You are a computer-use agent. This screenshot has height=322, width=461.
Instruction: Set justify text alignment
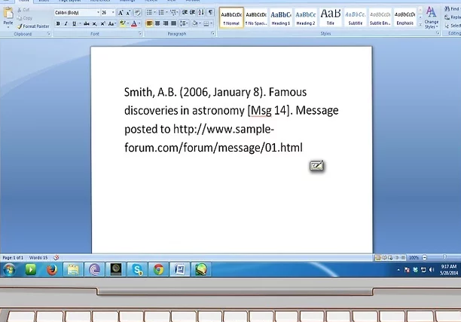pos(174,23)
